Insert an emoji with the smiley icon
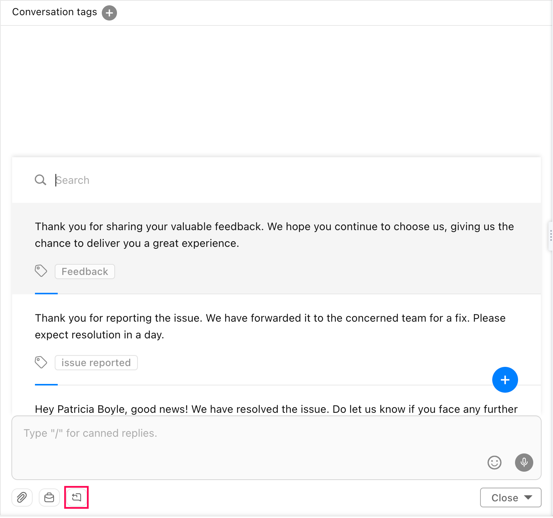The height and width of the screenshot is (518, 553). 494,463
